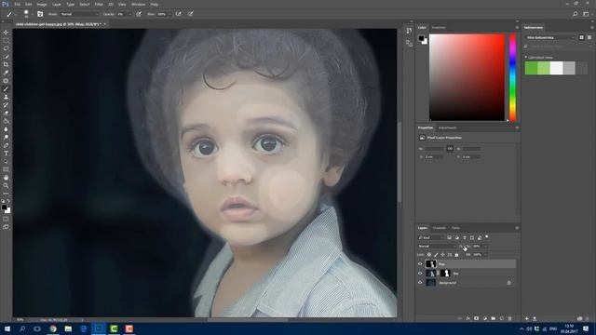
Task: Select the Move tool
Action: (6, 33)
